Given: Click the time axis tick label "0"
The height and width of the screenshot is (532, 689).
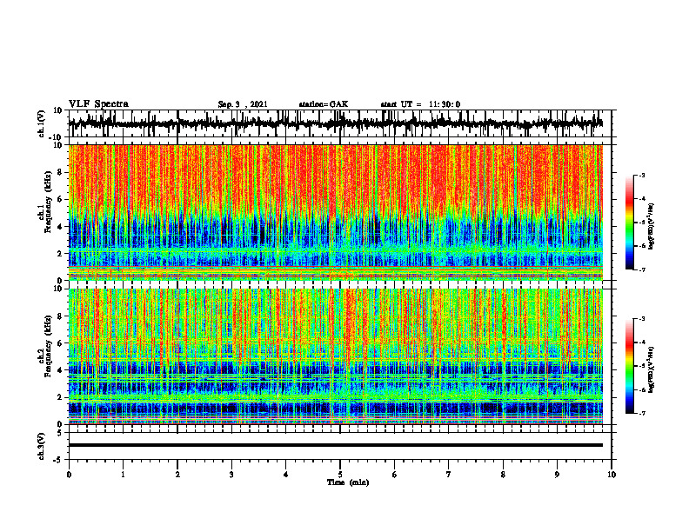Looking at the screenshot, I should point(69,475).
